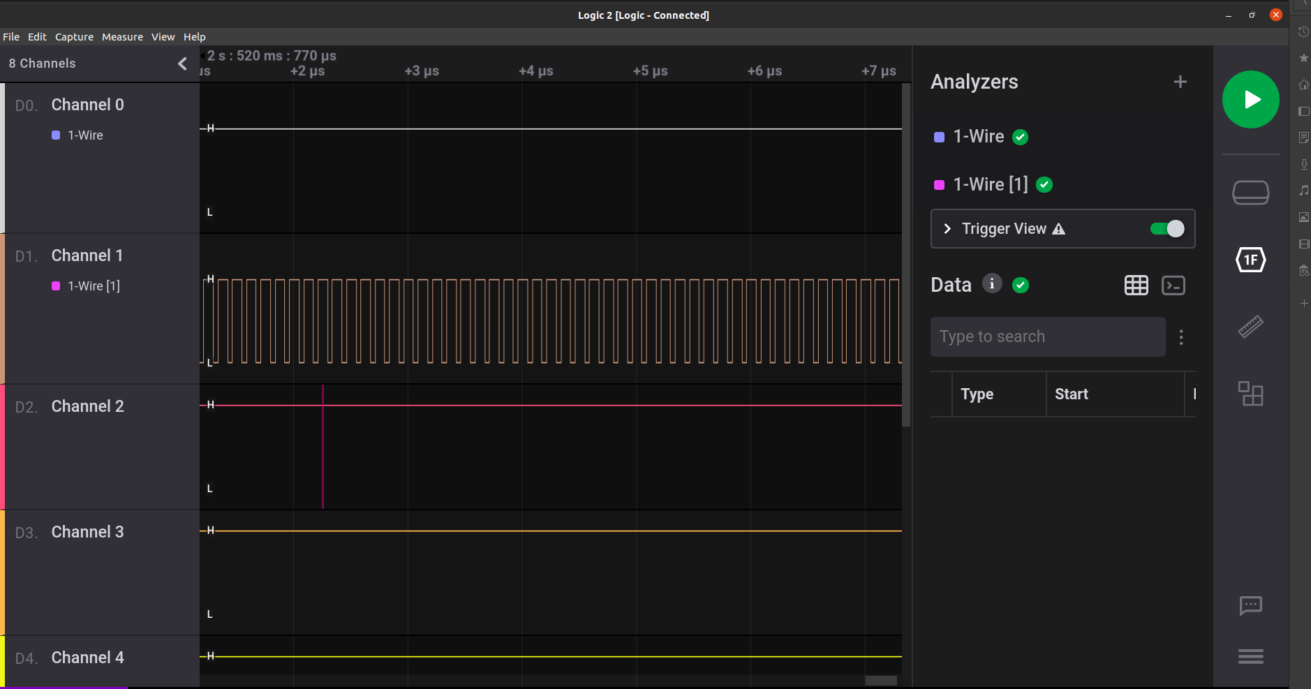Screen dimensions: 1311x689
Task: Open the Device Settings panel icon
Action: tap(1250, 193)
